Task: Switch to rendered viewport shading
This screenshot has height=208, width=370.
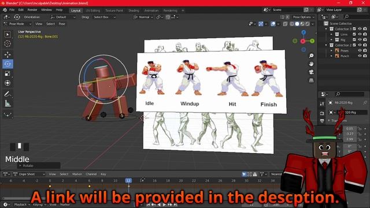Action: 308,24
